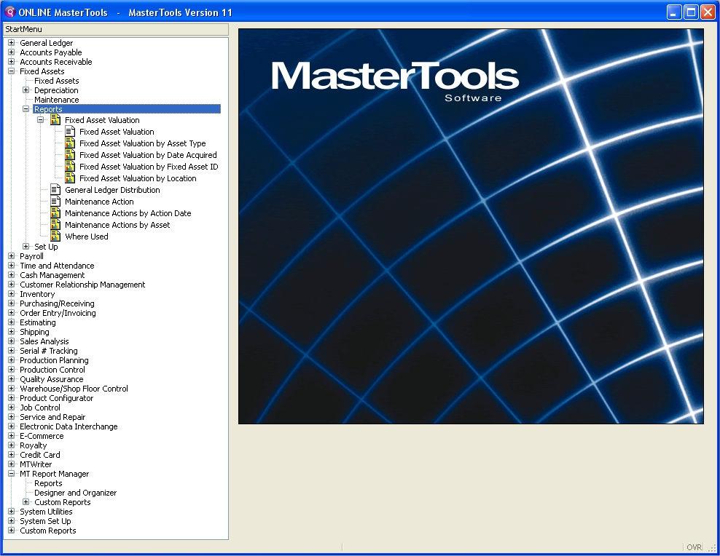The height and width of the screenshot is (556, 720).
Task: Select the Credit Card module
Action: point(40,455)
